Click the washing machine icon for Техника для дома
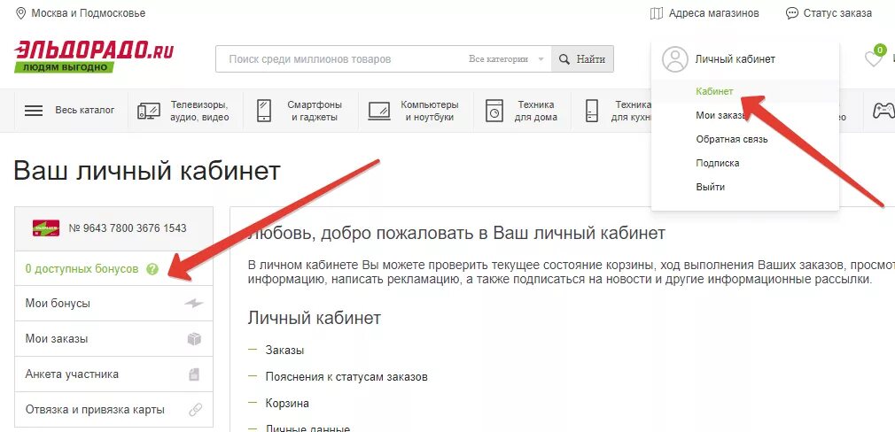The image size is (895, 432). tap(494, 111)
